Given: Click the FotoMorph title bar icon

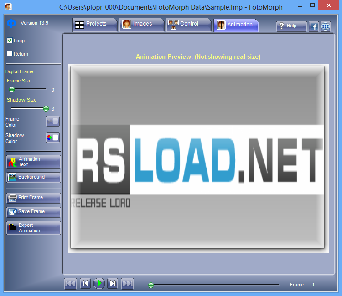Looking at the screenshot, I should pyautogui.click(x=8, y=7).
